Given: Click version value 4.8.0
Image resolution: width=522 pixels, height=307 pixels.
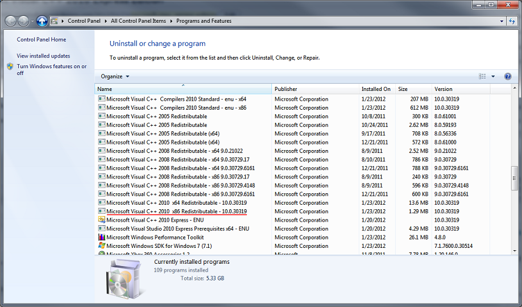Looking at the screenshot, I should 440,237.
